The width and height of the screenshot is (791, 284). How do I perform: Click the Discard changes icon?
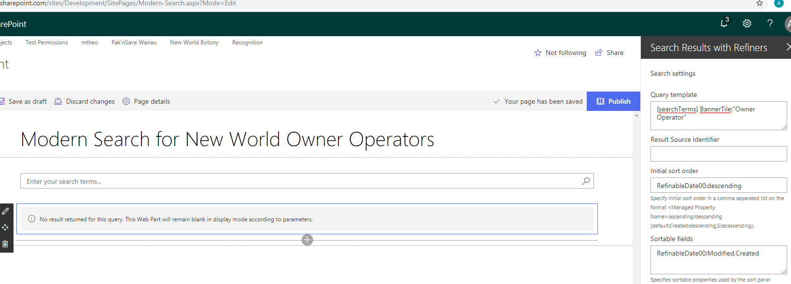58,101
